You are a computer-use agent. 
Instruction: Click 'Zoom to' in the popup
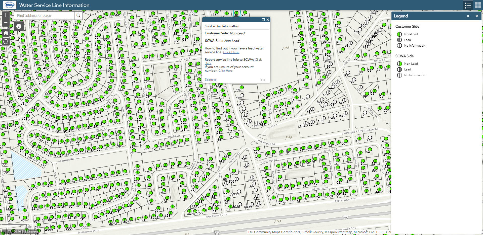(210, 80)
